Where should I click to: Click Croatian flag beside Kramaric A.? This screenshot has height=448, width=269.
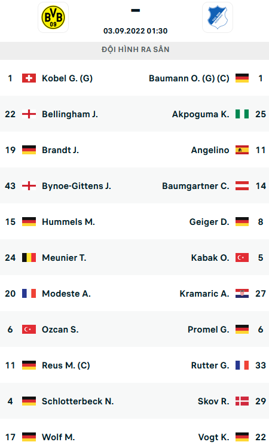point(242,294)
